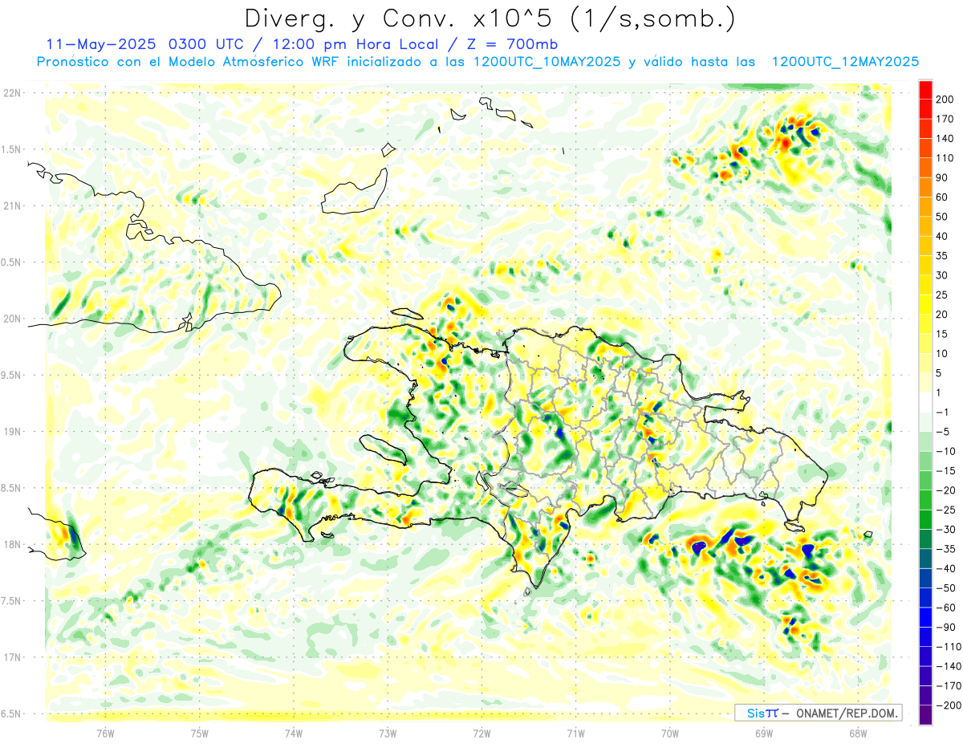The image size is (963, 744).
Task: Select the '1.5N' latitude tick label
Action: coord(13,149)
